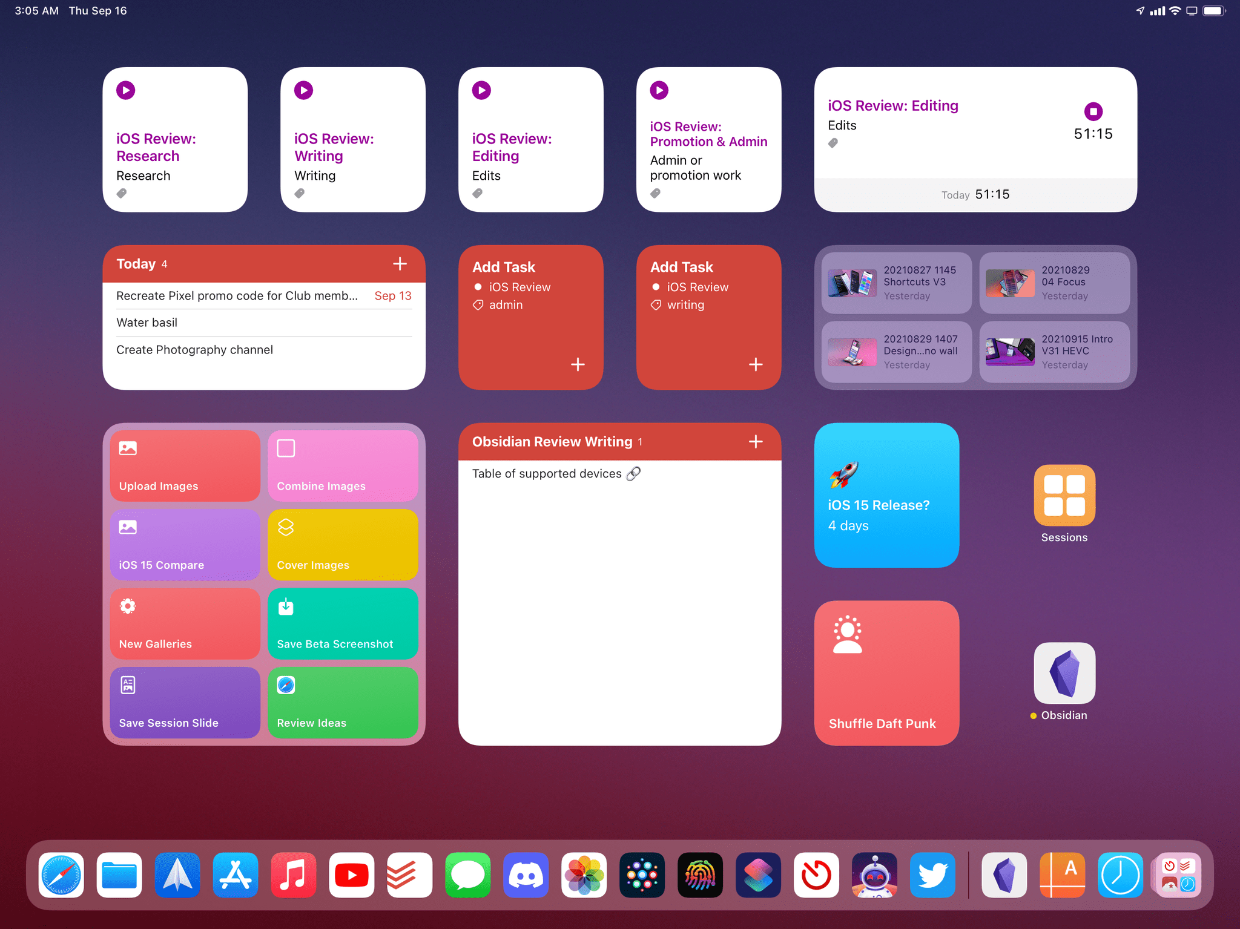Open Obsidian in dock recent apps

(x=1004, y=875)
